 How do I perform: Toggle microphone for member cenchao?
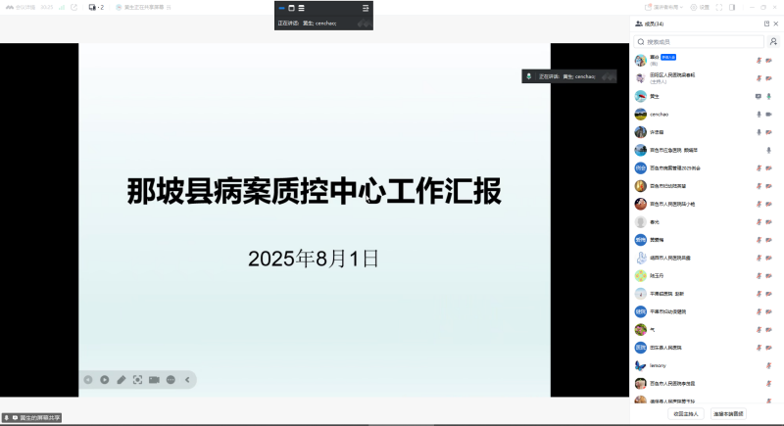coord(759,114)
